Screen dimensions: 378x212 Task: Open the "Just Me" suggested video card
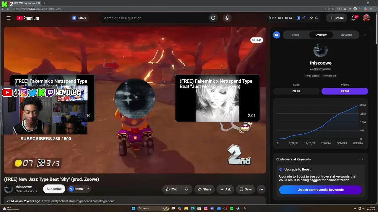pyautogui.click(x=217, y=98)
